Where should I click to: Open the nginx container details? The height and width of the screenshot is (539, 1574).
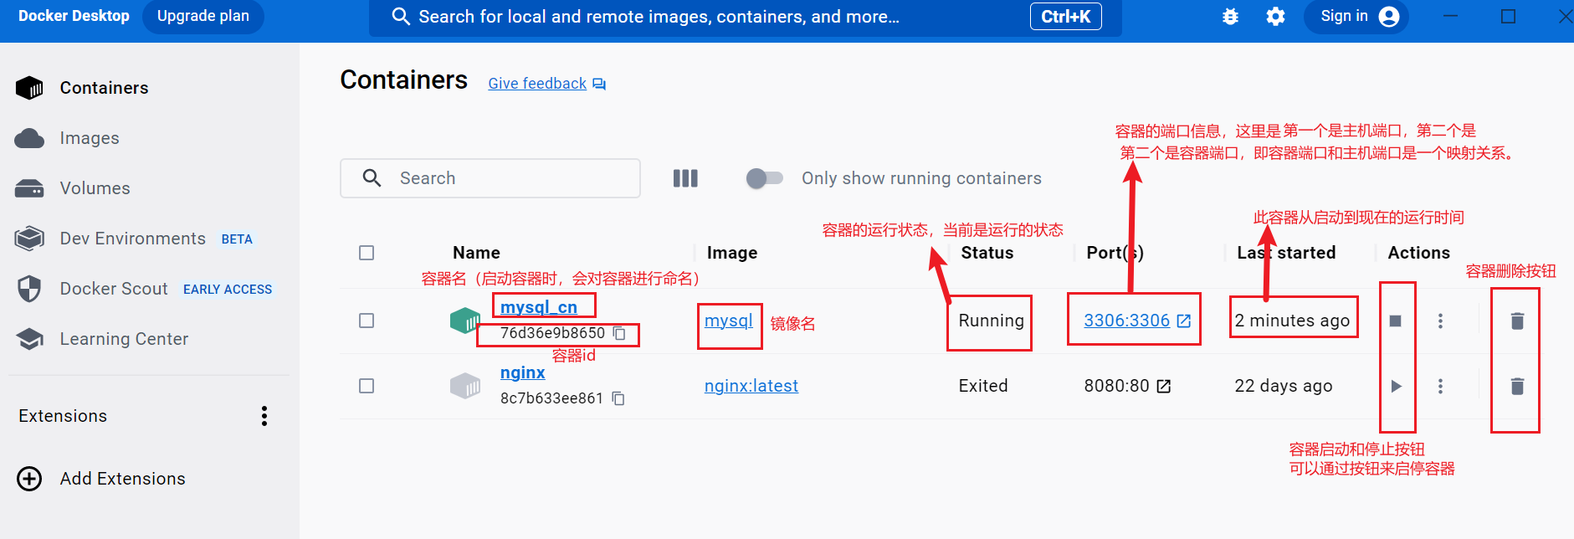(x=523, y=372)
